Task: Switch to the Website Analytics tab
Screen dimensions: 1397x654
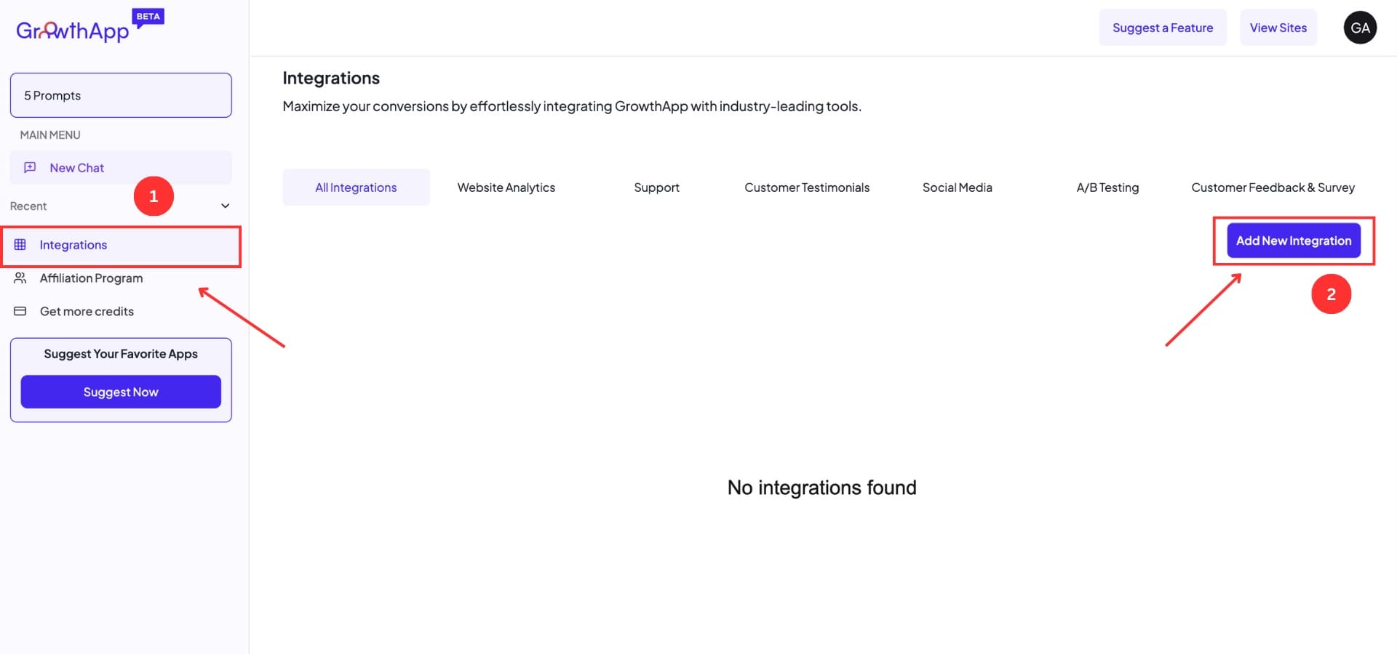Action: pyautogui.click(x=506, y=187)
